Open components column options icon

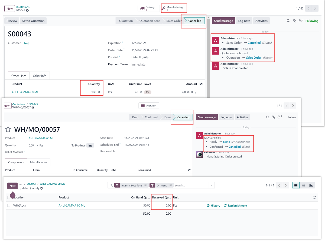point(189,170)
